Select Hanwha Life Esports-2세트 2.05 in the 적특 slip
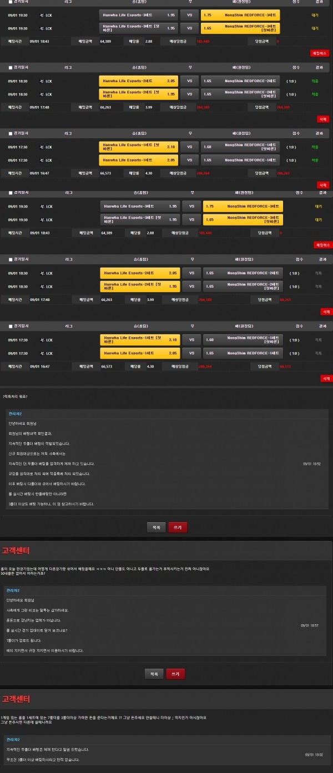This screenshot has width=333, height=773. (140, 273)
